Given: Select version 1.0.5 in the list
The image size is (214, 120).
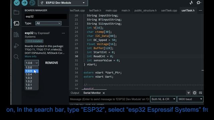Looking at the screenshot, I should [32, 71].
